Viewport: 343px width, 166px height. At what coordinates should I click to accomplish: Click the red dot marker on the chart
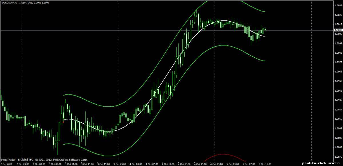click(63, 122)
